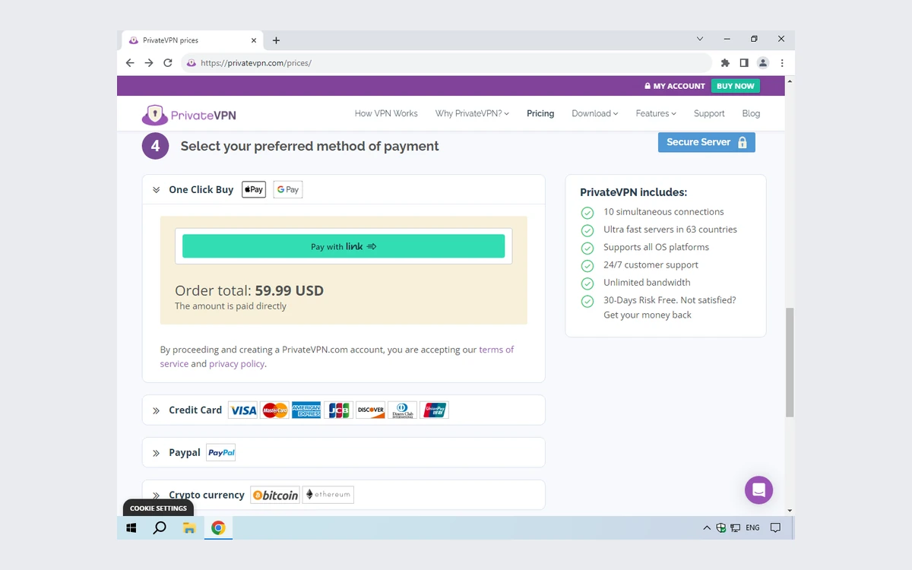Select the Google Pay icon
Image resolution: width=912 pixels, height=570 pixels.
point(288,190)
